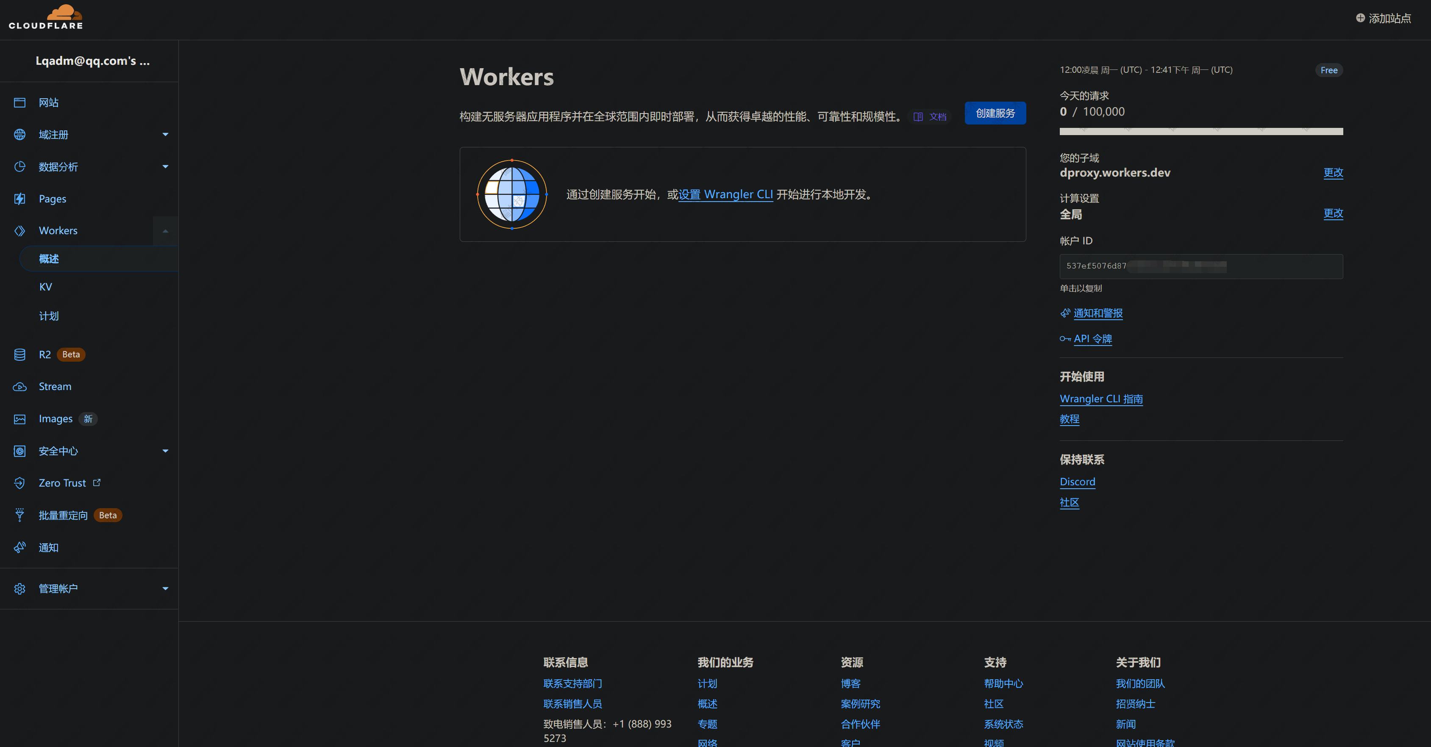The image size is (1431, 747).
Task: Click the 批量重定向 funnel icon
Action: 19,515
